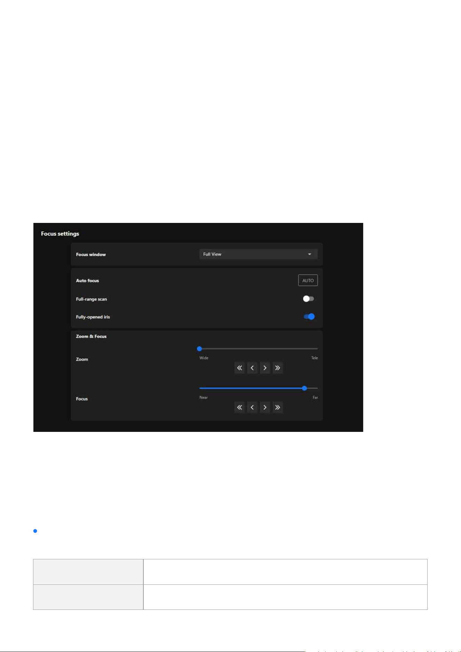Enable the Full-range scan toggle
The image size is (461, 652).
308,299
